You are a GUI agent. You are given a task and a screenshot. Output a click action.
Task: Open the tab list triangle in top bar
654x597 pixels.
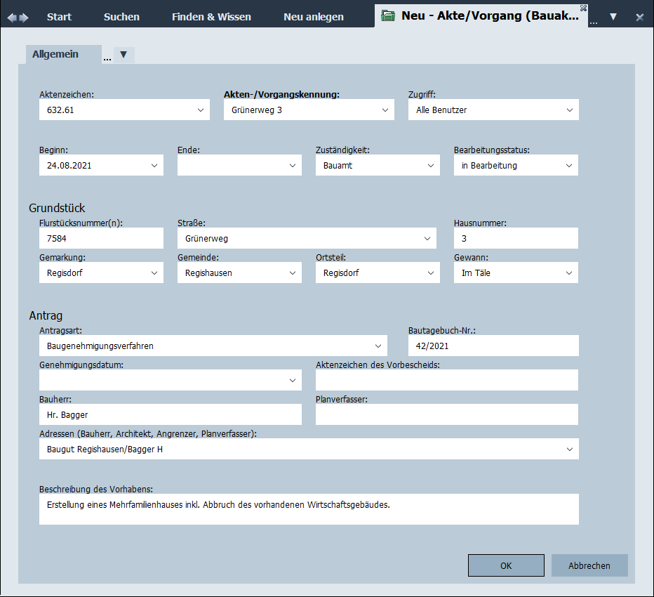(x=613, y=17)
